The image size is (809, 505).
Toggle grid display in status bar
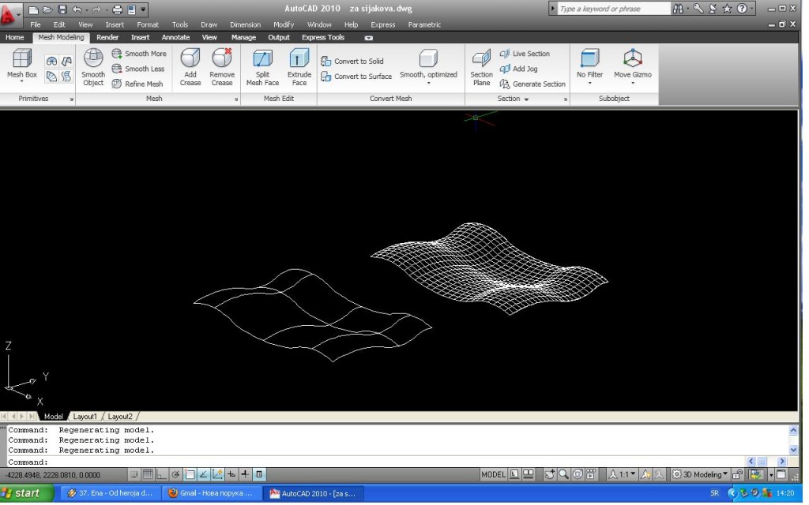point(148,474)
